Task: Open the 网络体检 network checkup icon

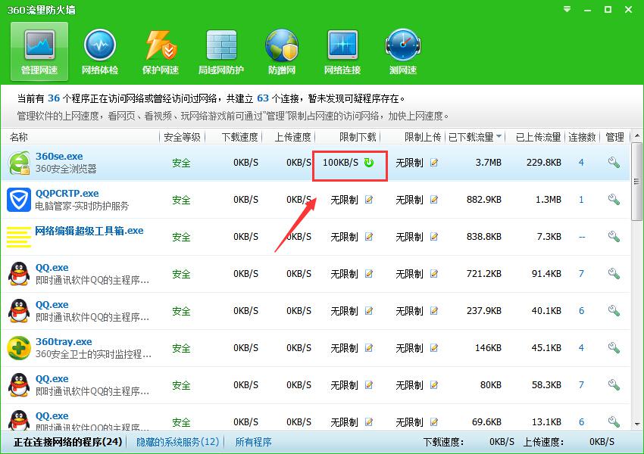Action: 99,51
